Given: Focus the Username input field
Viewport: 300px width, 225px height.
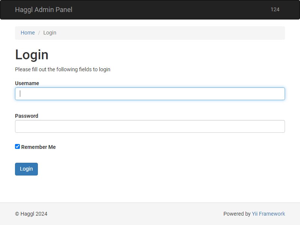Looking at the screenshot, I should tap(150, 94).
